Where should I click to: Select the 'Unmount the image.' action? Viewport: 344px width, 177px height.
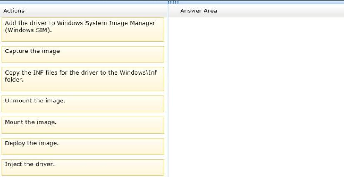click(83, 104)
